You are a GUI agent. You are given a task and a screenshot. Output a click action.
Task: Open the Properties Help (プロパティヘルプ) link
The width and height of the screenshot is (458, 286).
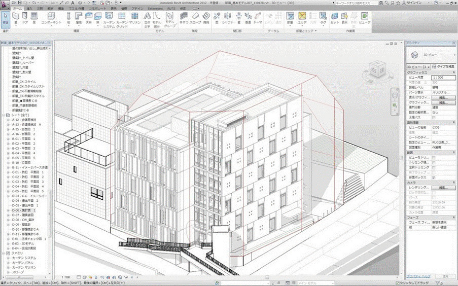[x=418, y=276]
